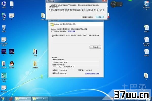Open the Windows Start menu orb
This screenshot has height=101, width=152.
[x=3, y=99]
